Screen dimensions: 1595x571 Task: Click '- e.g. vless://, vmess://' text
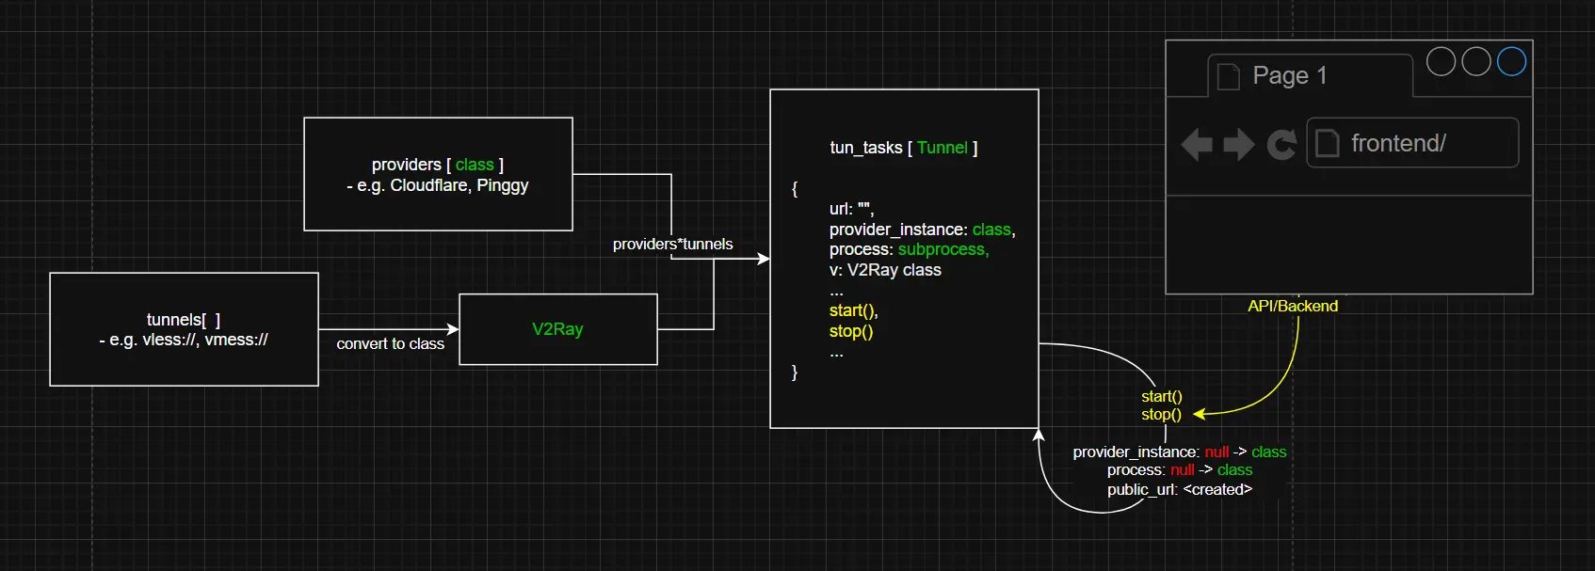click(x=184, y=340)
